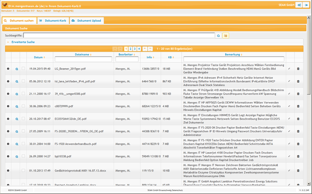Click the vertical scrollbar down arrow
Image resolution: width=312 pixels, height=194 pixels.
(x=308, y=184)
